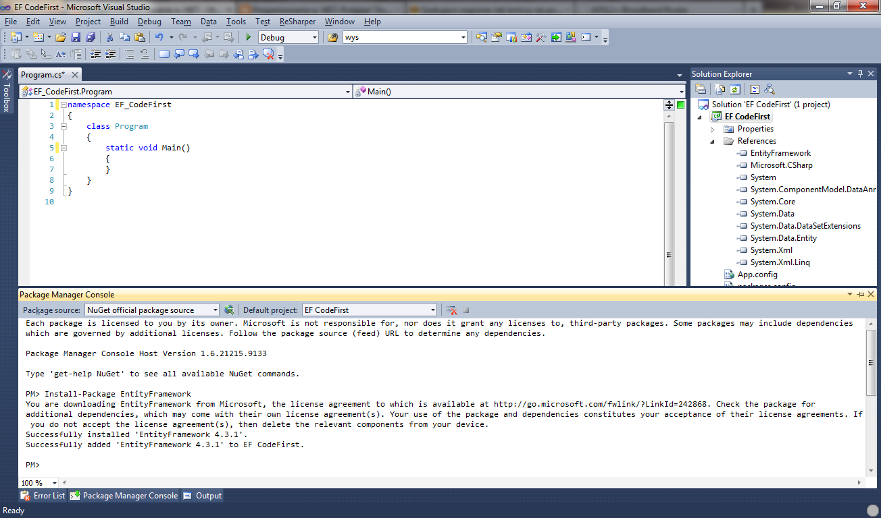The height and width of the screenshot is (518, 881).
Task: Open the EF_CodeFirst.Program class navigation dropdown
Action: point(348,92)
